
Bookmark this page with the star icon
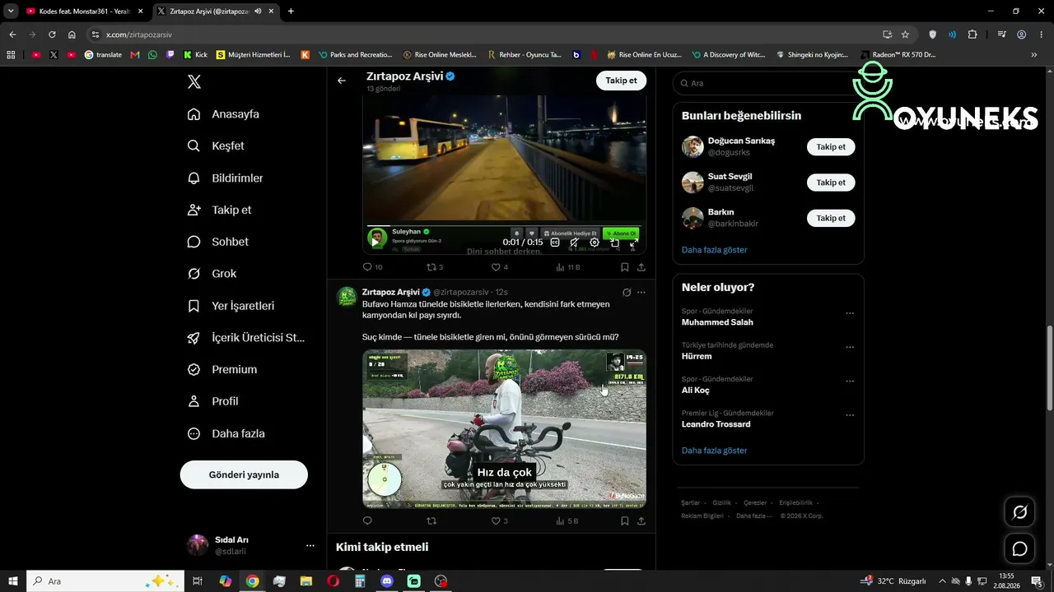[x=905, y=35]
